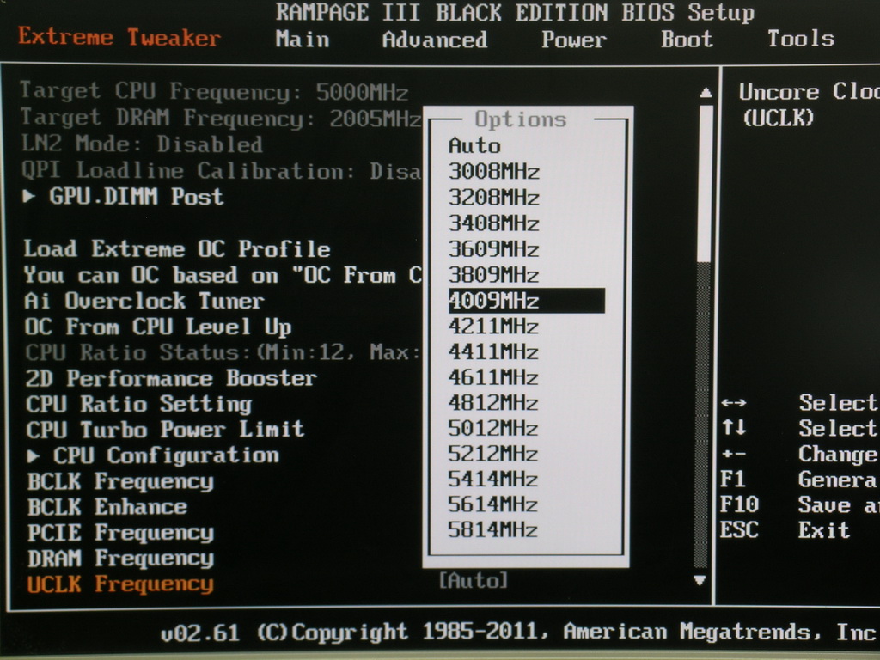880x660 pixels.
Task: Click the Target DRAM Frequency line
Action: (x=221, y=118)
